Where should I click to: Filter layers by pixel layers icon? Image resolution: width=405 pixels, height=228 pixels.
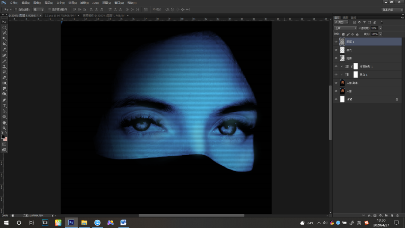(x=354, y=22)
